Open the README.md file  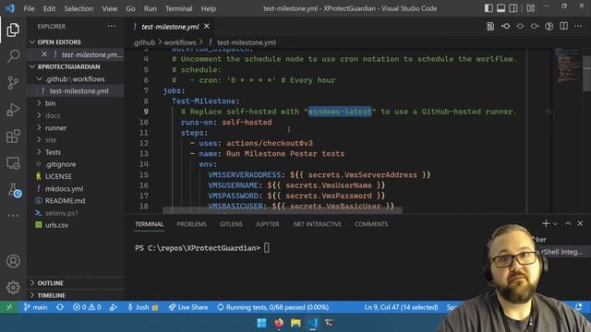pos(65,201)
